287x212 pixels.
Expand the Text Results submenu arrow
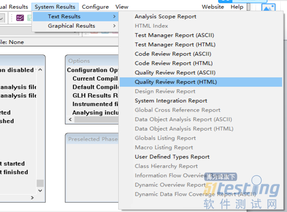coord(115,17)
